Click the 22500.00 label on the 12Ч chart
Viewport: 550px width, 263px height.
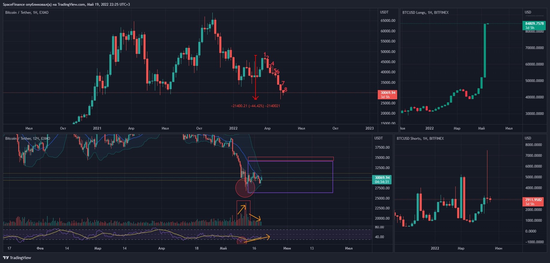tap(382, 208)
